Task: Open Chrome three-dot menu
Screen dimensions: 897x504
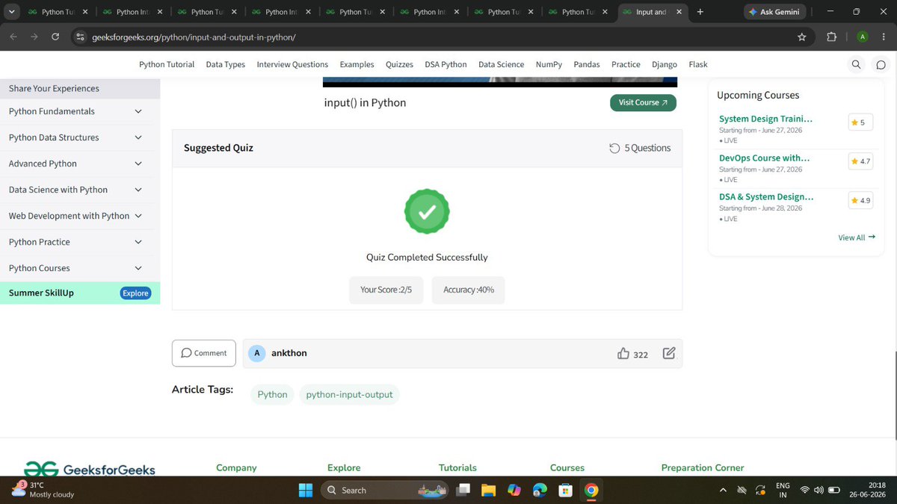Action: coord(883,37)
